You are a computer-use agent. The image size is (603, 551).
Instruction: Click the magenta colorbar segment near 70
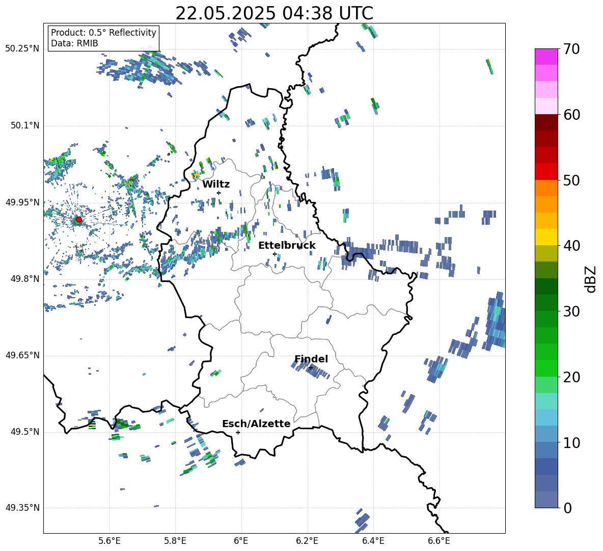click(546, 57)
